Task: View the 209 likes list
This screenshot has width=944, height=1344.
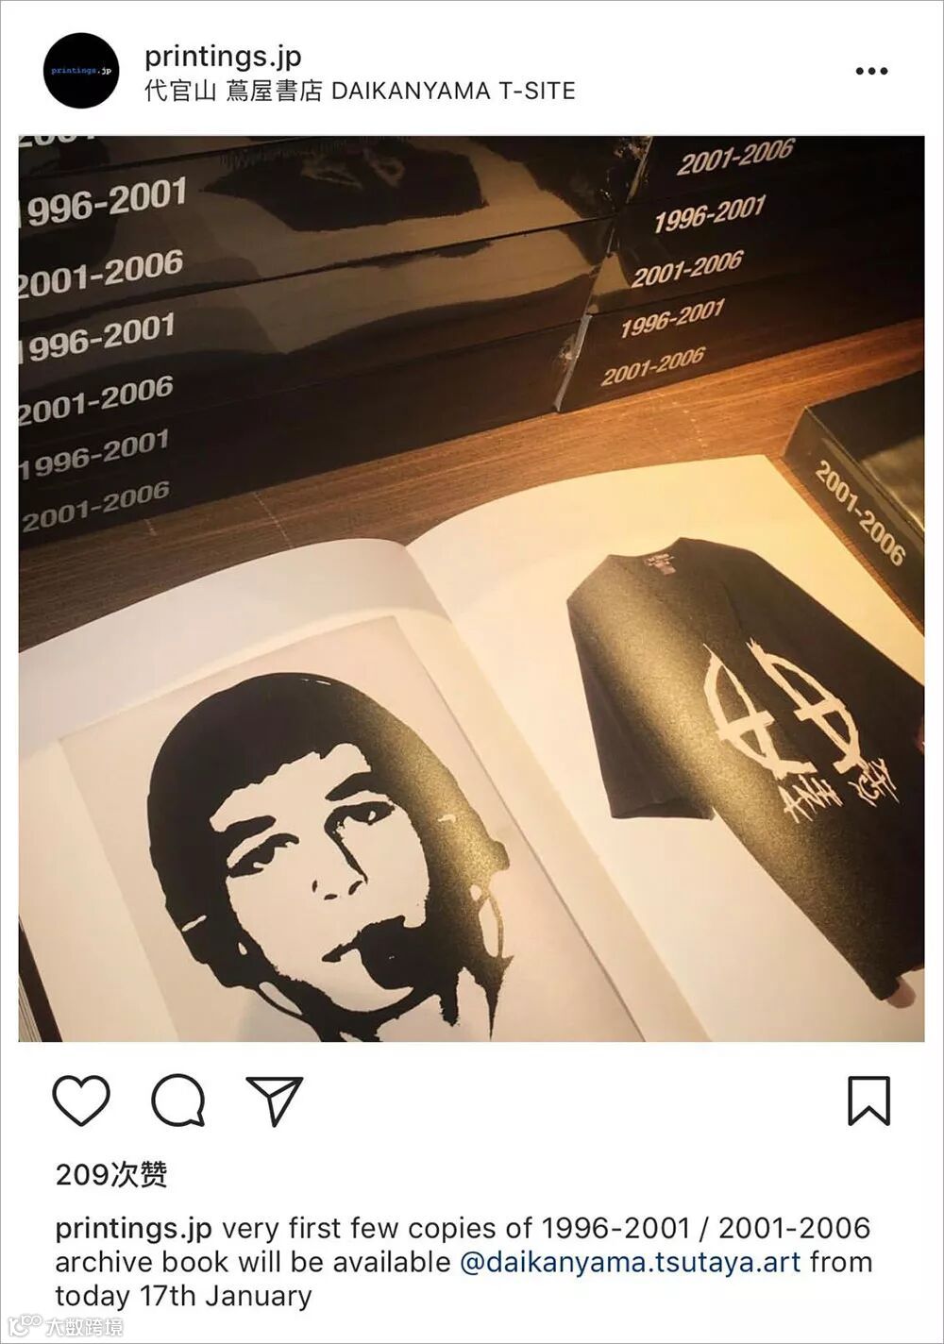Action: 111,1174
